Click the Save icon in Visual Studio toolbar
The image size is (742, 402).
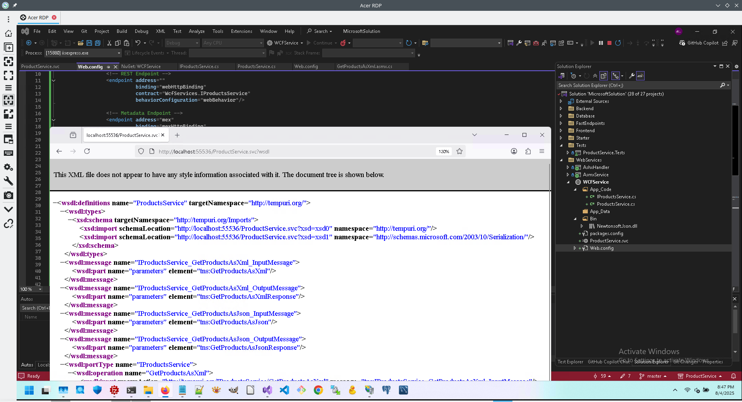coord(89,43)
